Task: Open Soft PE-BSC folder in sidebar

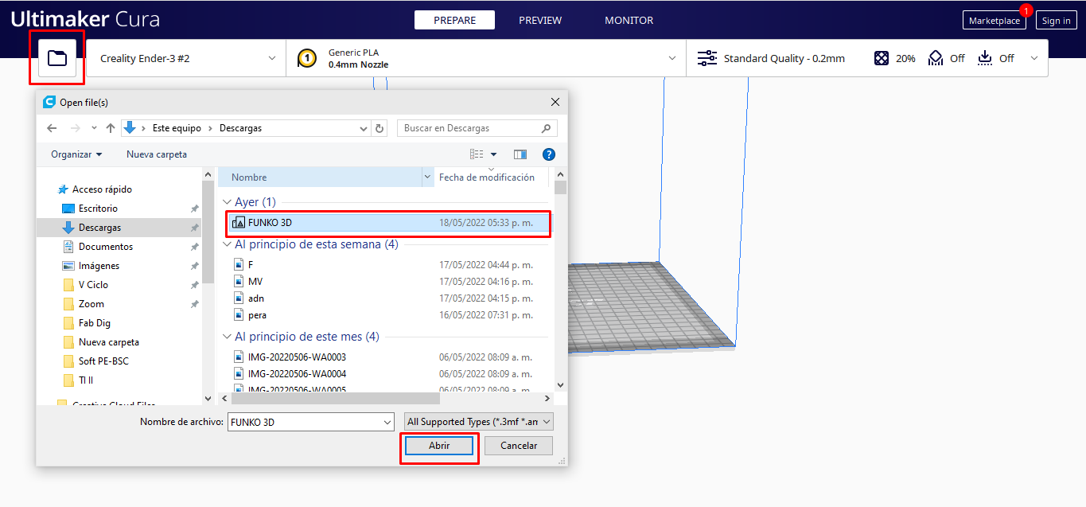Action: 103,361
